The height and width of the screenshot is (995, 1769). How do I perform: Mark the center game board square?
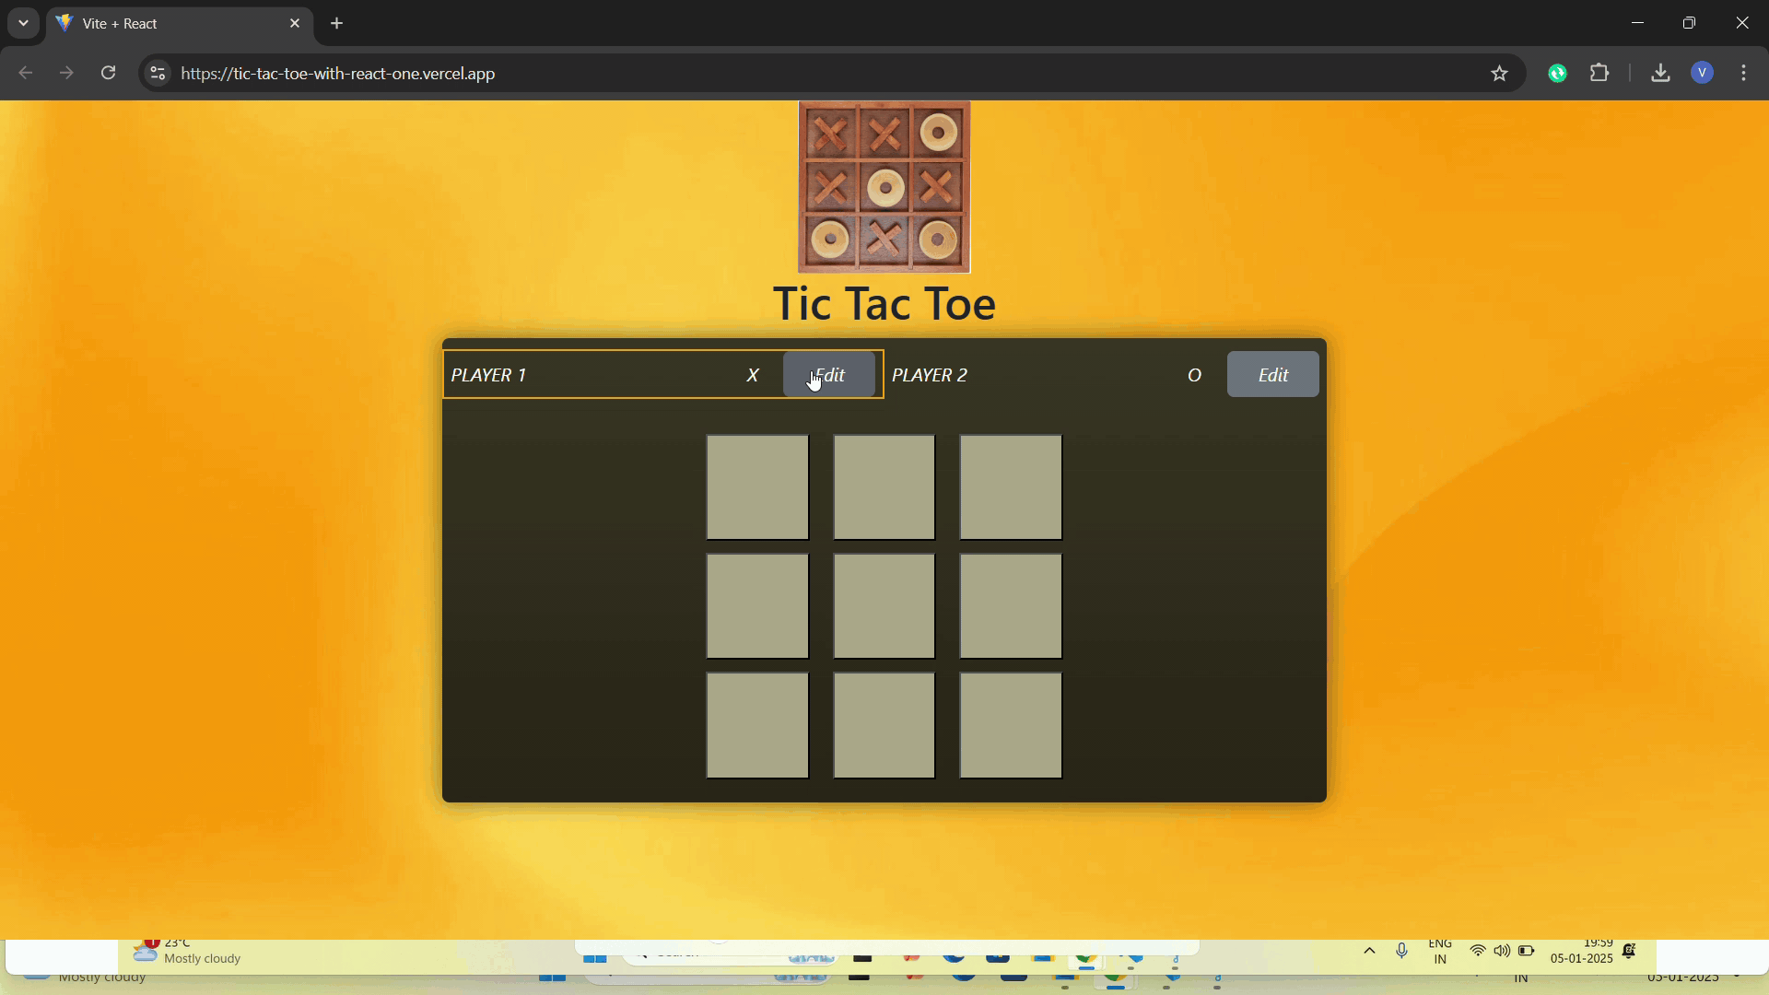click(x=884, y=606)
